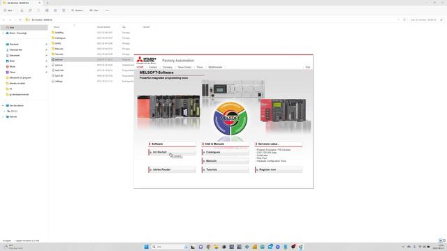Select HOME in autorun navigation bar
This screenshot has height=251, width=447.
[x=140, y=67]
